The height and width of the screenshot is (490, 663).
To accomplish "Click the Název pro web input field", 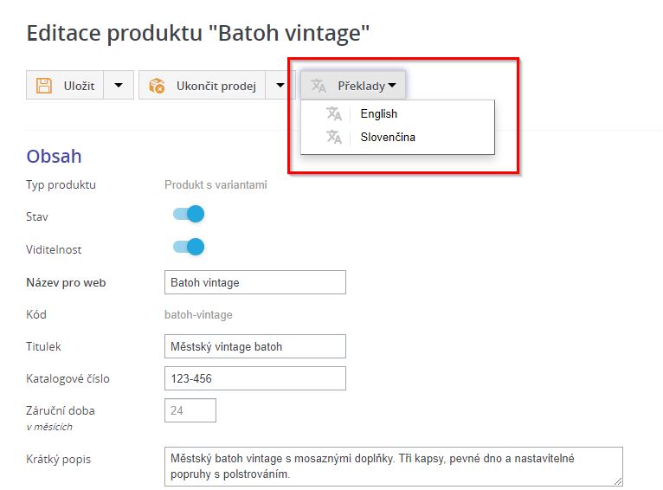I will (x=254, y=282).
